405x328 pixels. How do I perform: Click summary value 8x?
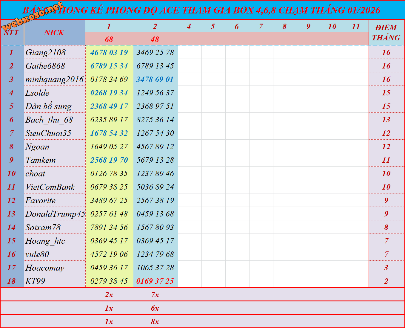click(x=155, y=321)
